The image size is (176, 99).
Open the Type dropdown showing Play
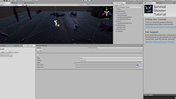click(111, 58)
